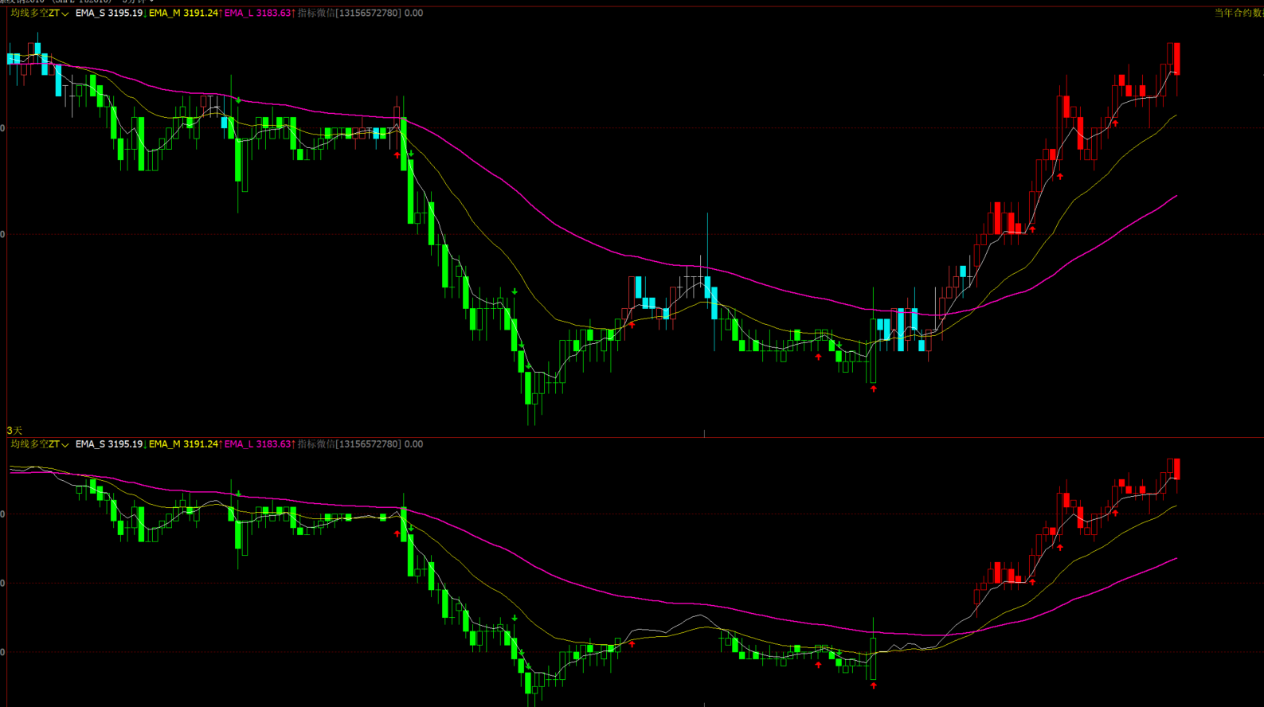
Task: Click the 3天 time span label
Action: (14, 431)
